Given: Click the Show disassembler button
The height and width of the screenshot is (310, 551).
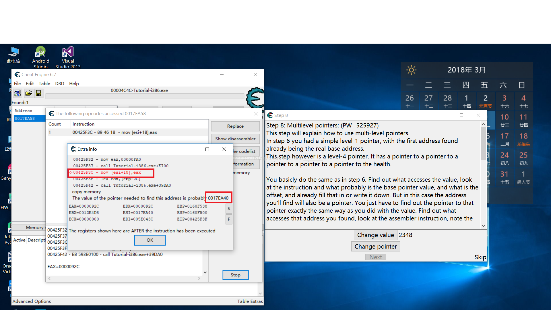Looking at the screenshot, I should click(235, 139).
